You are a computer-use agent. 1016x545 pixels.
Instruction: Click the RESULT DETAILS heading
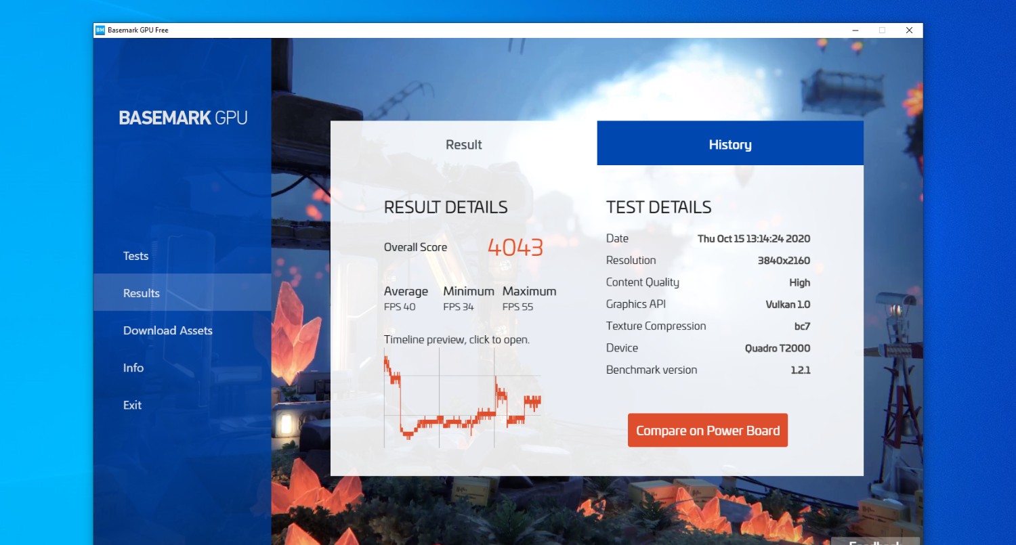tap(446, 207)
